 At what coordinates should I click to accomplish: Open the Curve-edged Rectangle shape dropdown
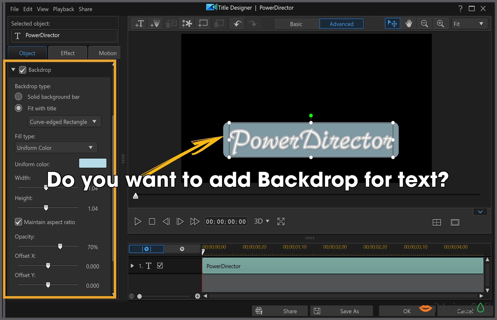coord(65,122)
